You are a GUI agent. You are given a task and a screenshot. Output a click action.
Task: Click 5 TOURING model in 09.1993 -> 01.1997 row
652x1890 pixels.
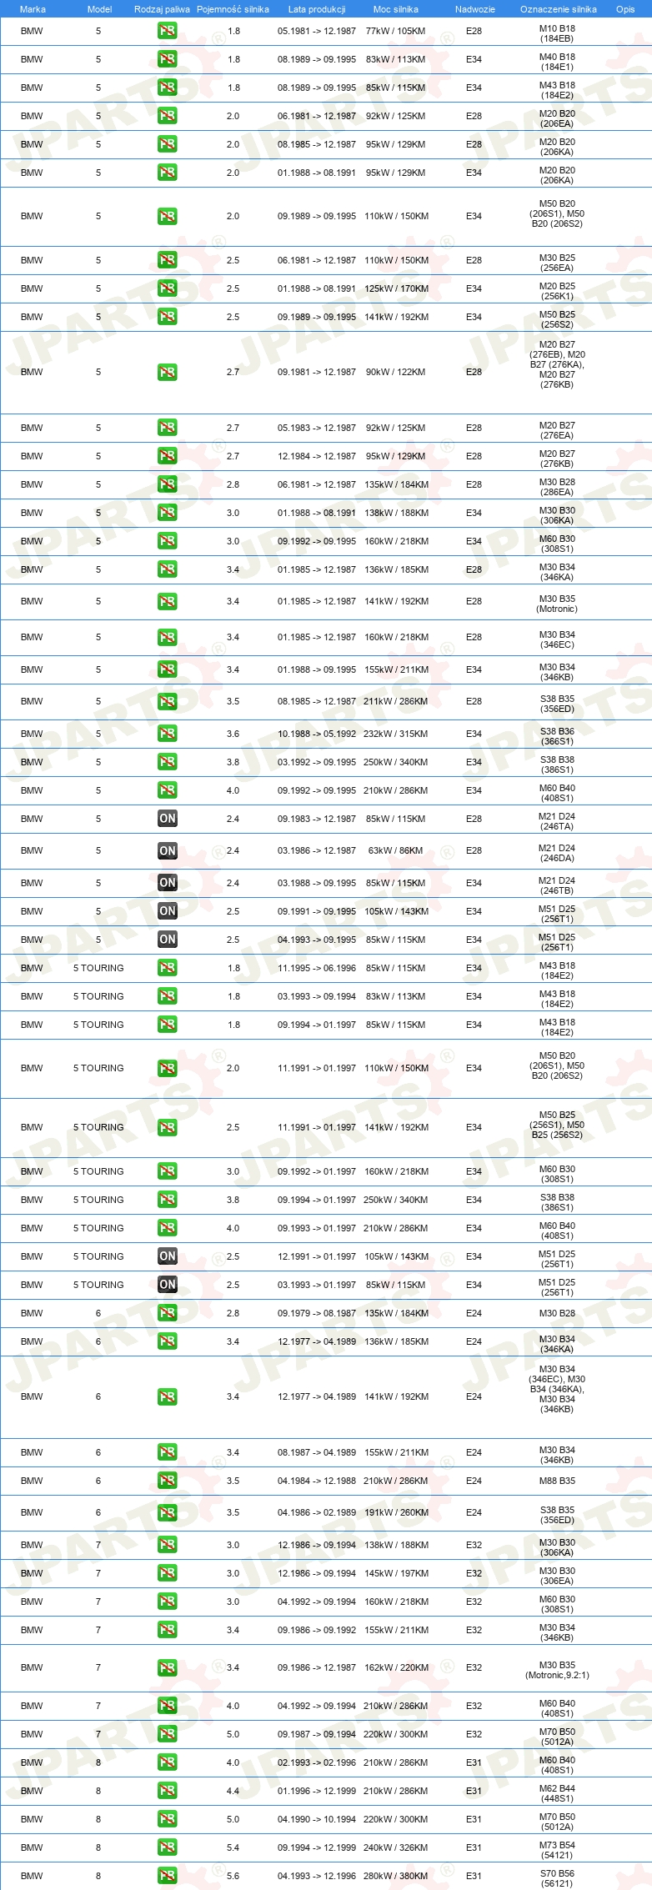98,1228
